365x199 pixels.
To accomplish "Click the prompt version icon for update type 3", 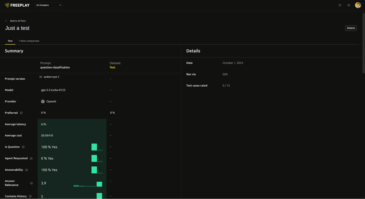I will pyautogui.click(x=41, y=77).
